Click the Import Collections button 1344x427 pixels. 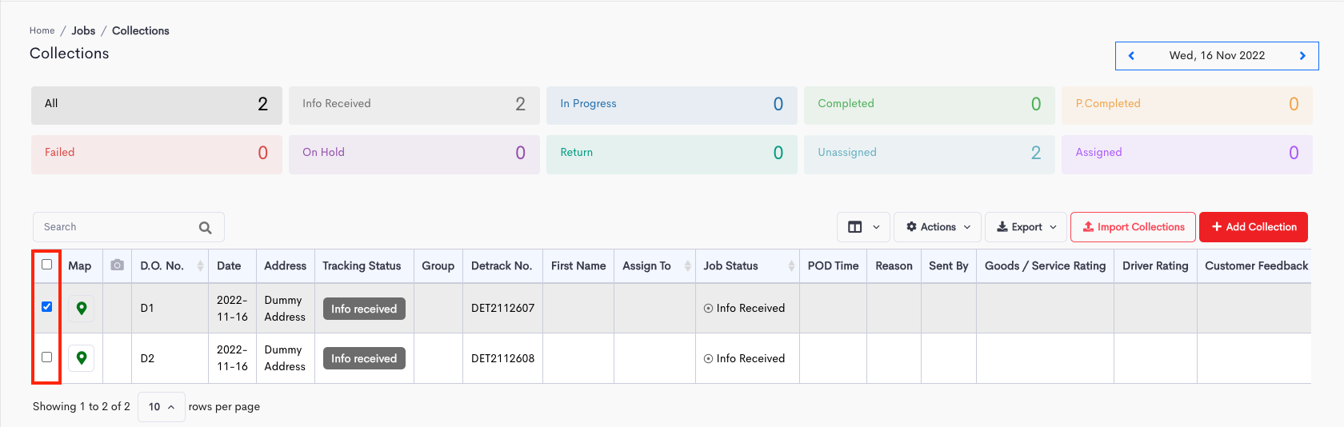(x=1133, y=227)
